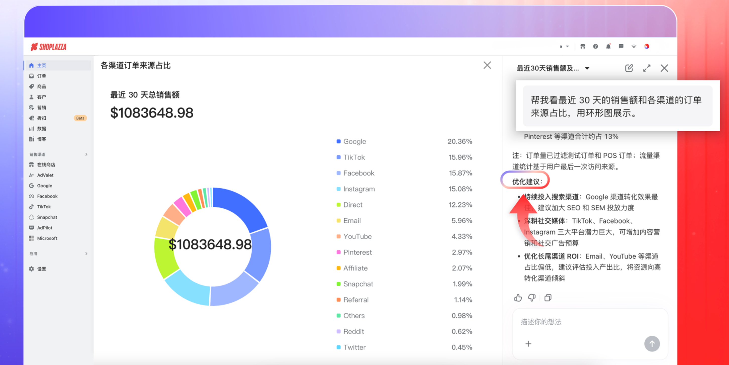The height and width of the screenshot is (365, 729).
Task: Open the notifications bell
Action: click(x=608, y=46)
